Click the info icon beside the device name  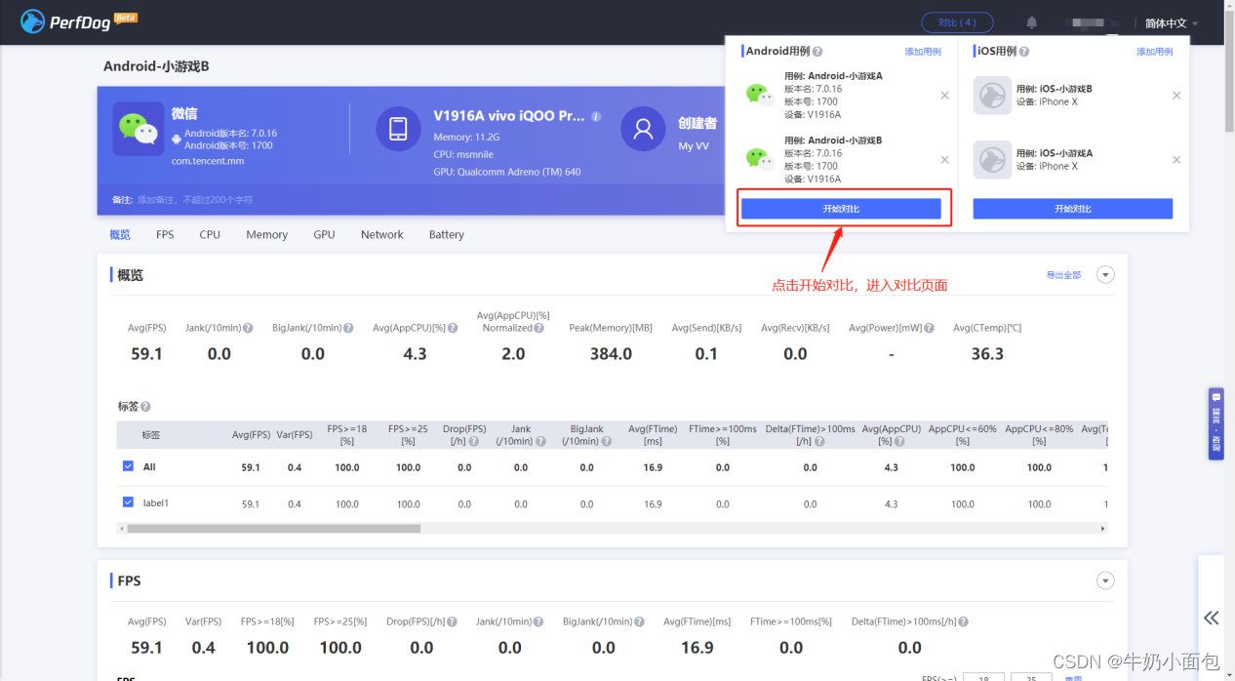(x=596, y=115)
